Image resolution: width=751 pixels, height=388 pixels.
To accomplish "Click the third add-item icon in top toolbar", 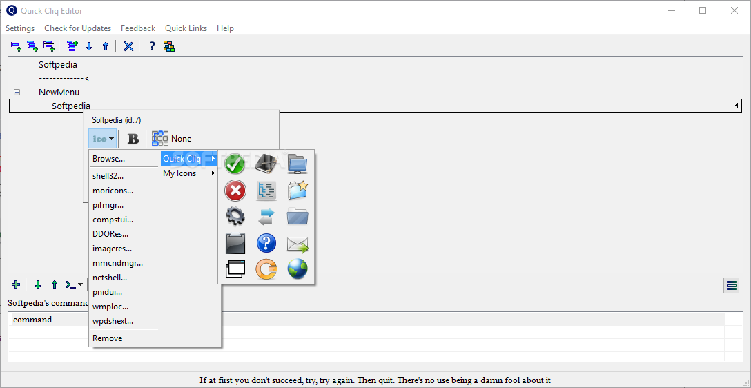I will pos(48,46).
